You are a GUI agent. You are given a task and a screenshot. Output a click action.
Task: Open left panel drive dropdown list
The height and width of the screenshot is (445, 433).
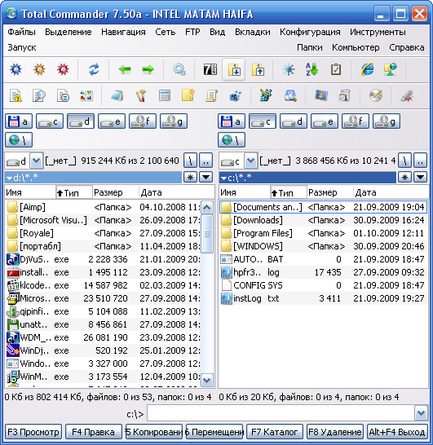pos(36,161)
